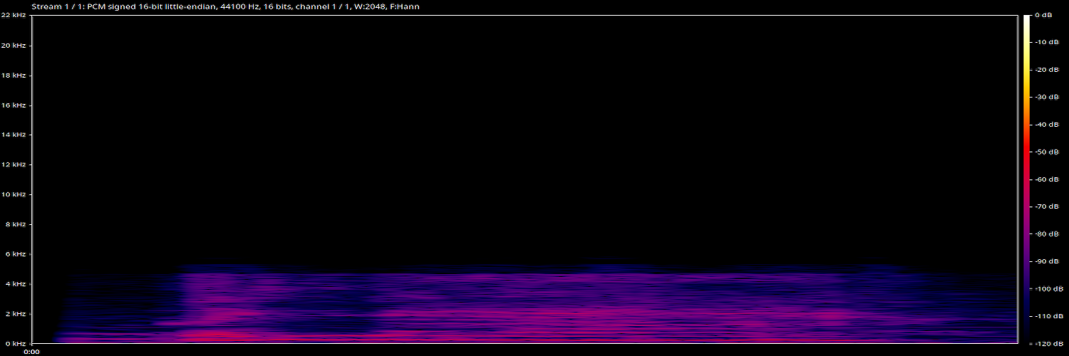Select the 12 kHz frequency label

(14, 164)
